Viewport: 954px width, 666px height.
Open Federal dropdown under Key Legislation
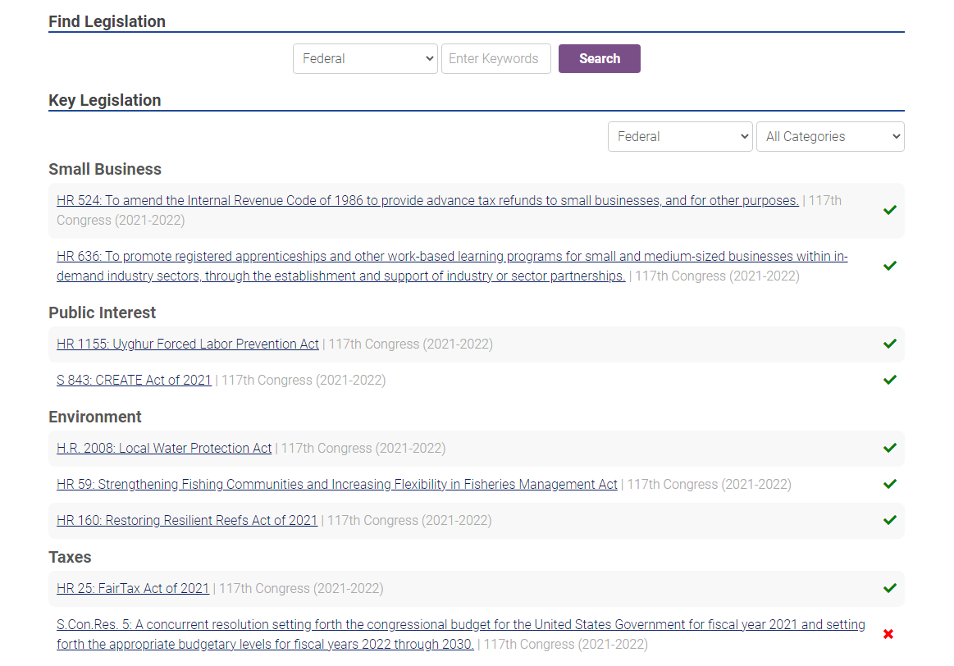[x=679, y=137]
